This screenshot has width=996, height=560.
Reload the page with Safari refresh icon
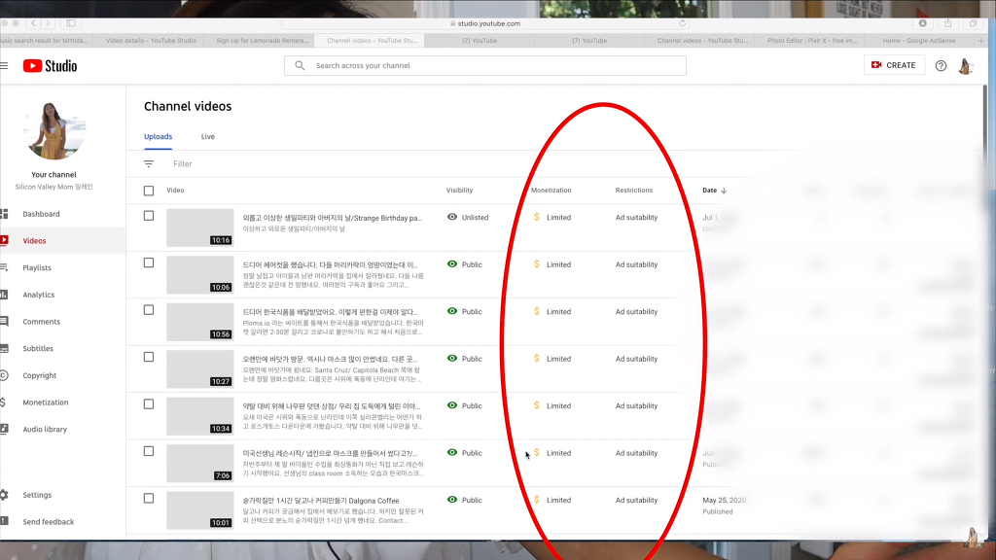[682, 23]
